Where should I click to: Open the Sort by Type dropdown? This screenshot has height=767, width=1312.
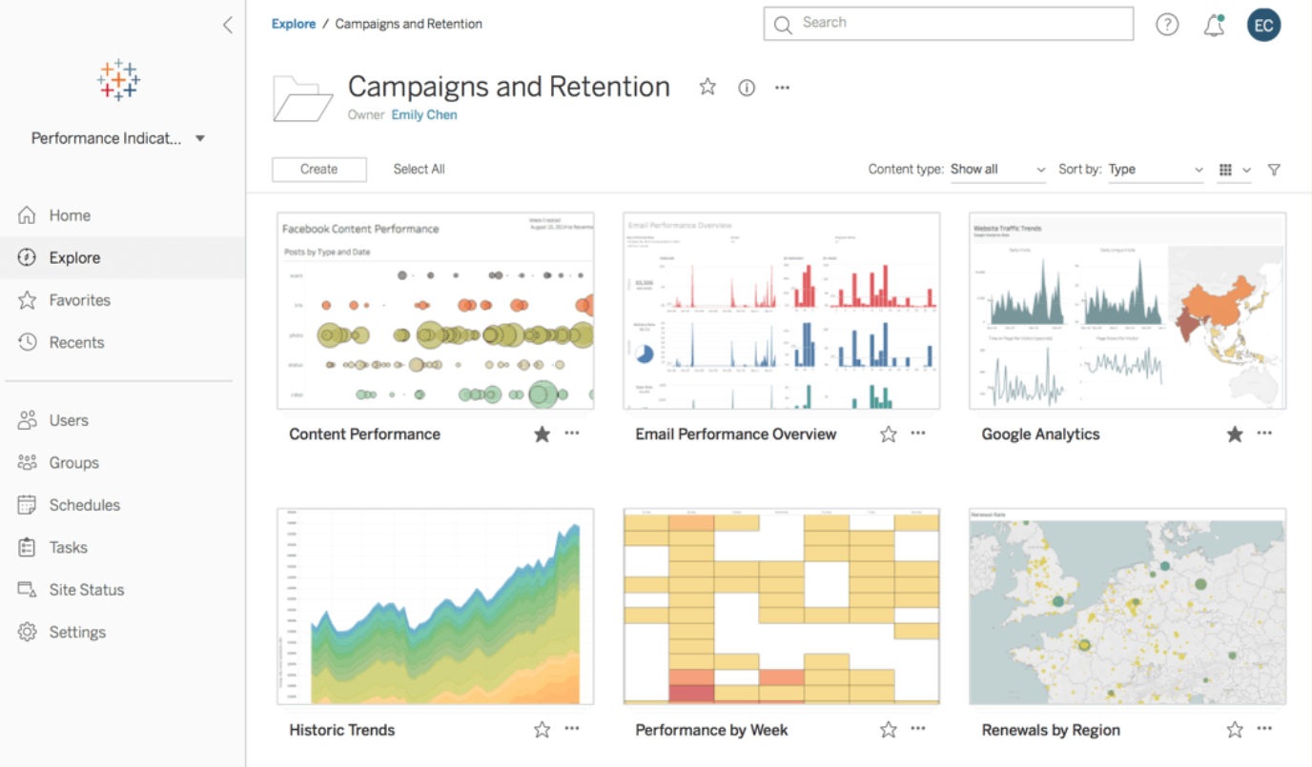coord(1155,170)
